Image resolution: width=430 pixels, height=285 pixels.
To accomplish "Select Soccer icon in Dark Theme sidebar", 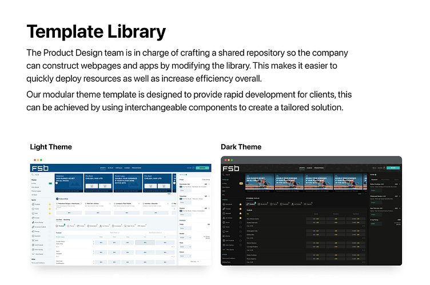I will click(x=224, y=223).
